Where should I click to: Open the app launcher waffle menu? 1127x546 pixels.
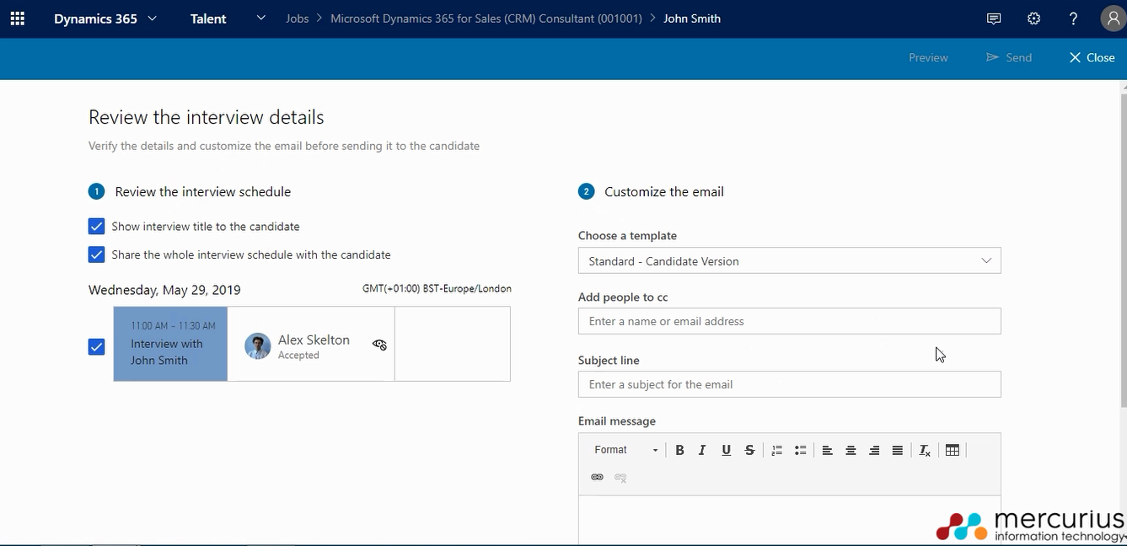coord(17,19)
